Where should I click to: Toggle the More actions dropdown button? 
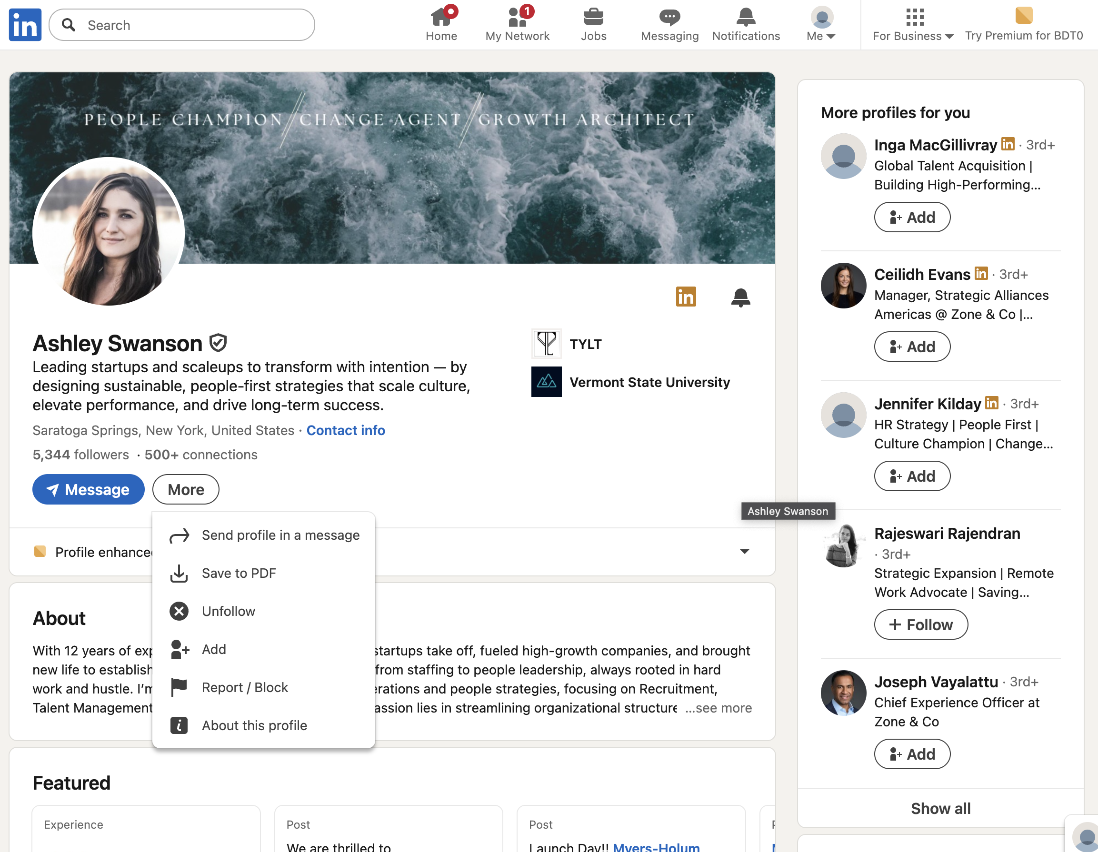click(186, 490)
